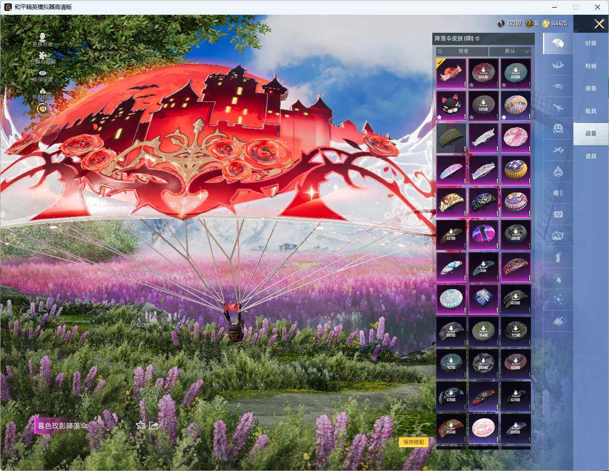609x471 pixels.
Task: Select the parachute category icon in sidebar
Action: click(x=558, y=44)
